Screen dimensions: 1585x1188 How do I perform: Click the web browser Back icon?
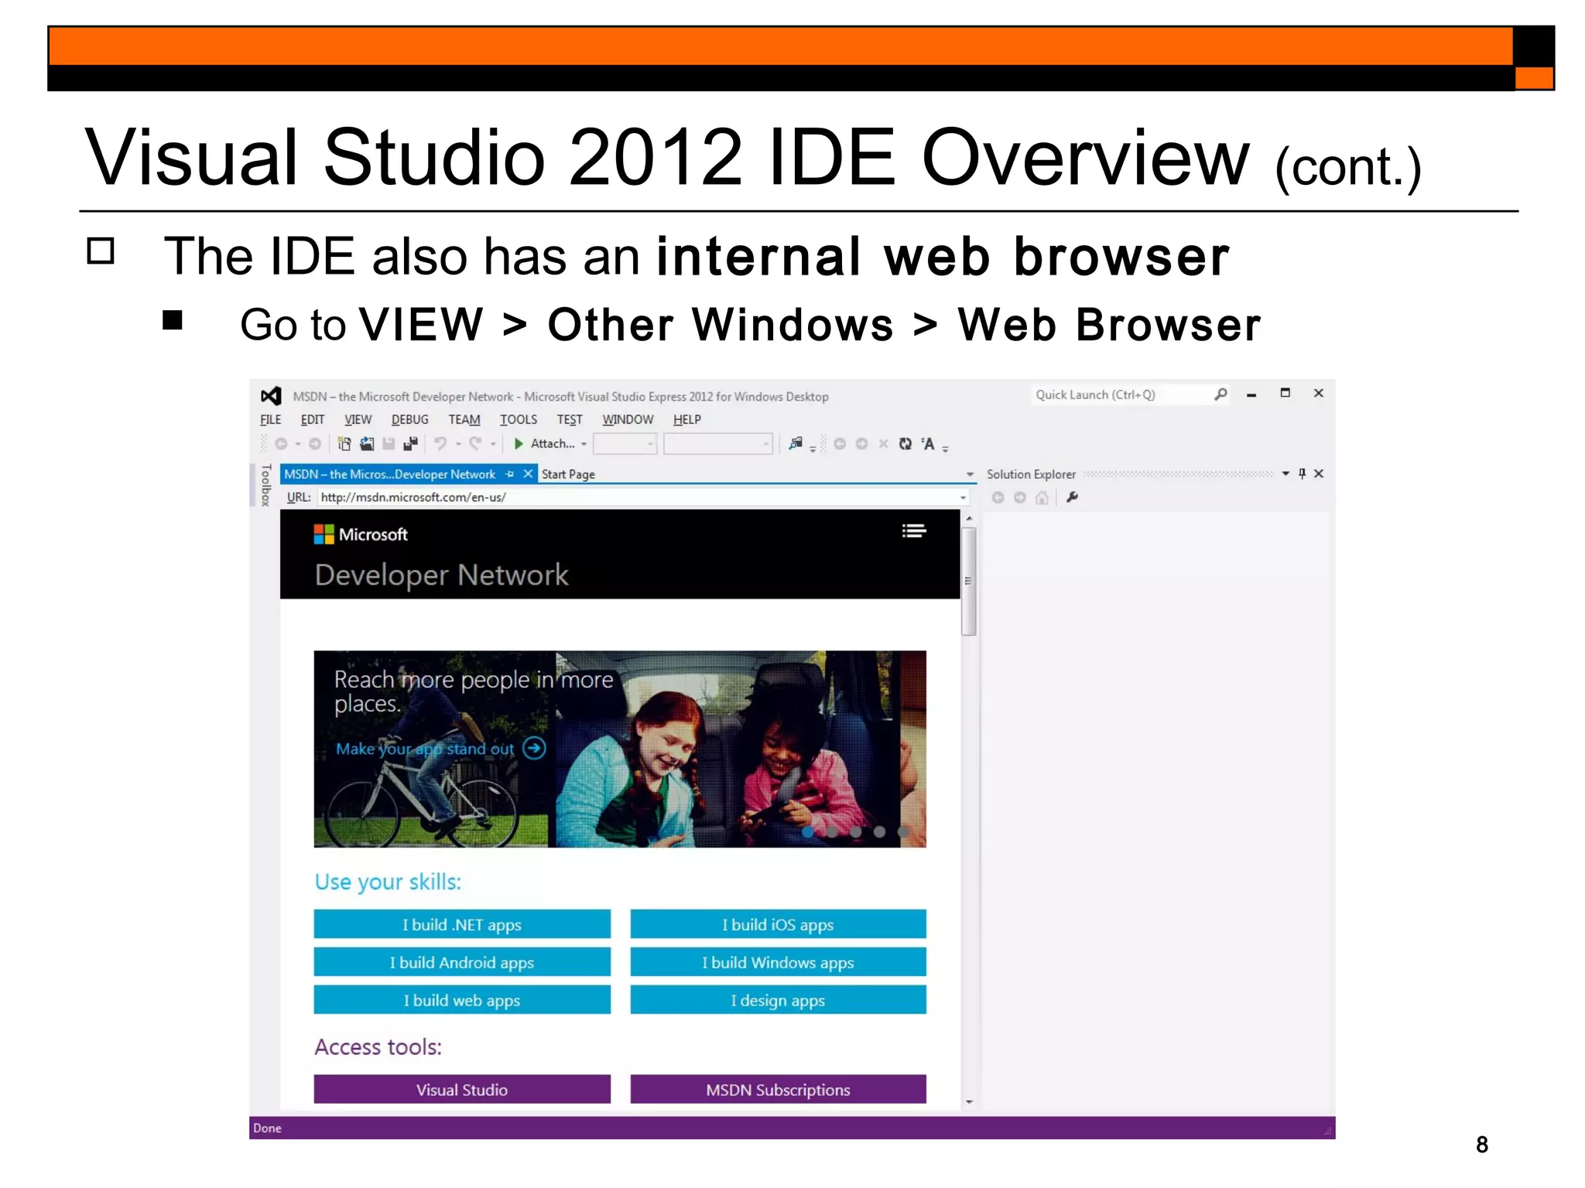pyautogui.click(x=840, y=444)
